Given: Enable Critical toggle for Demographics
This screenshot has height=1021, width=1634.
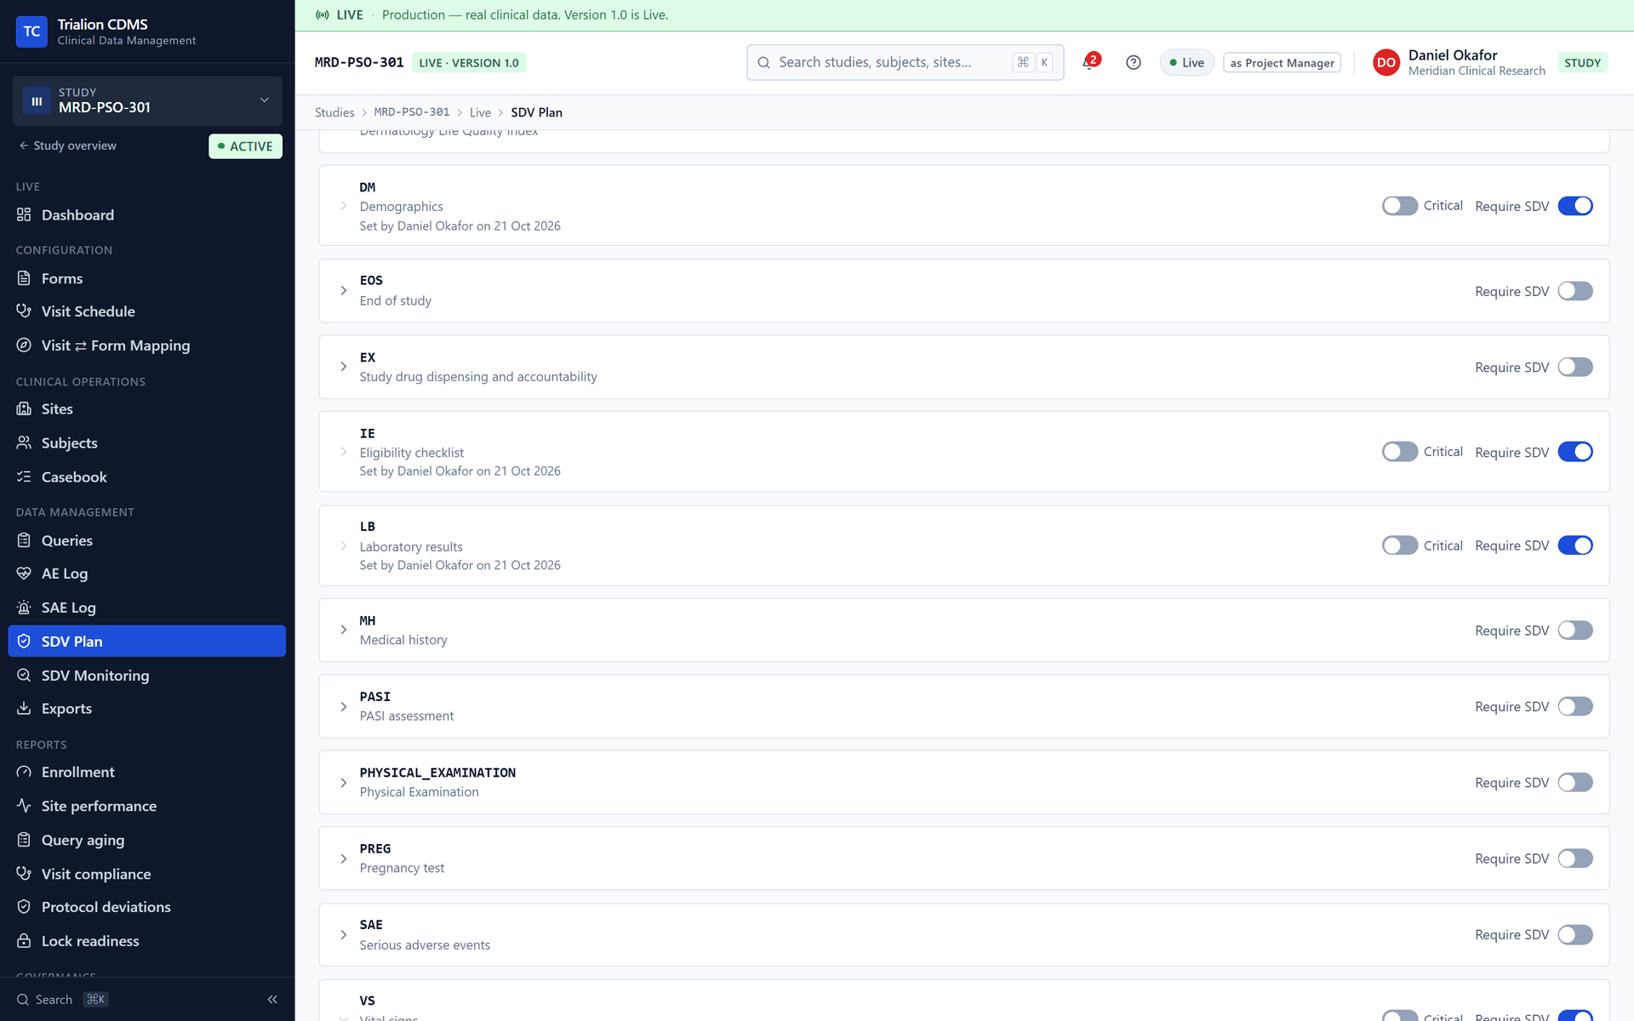Looking at the screenshot, I should coord(1399,206).
